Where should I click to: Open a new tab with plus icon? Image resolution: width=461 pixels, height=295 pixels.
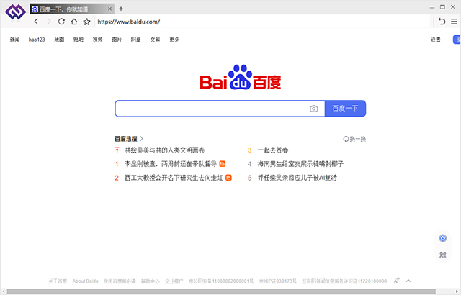121,9
